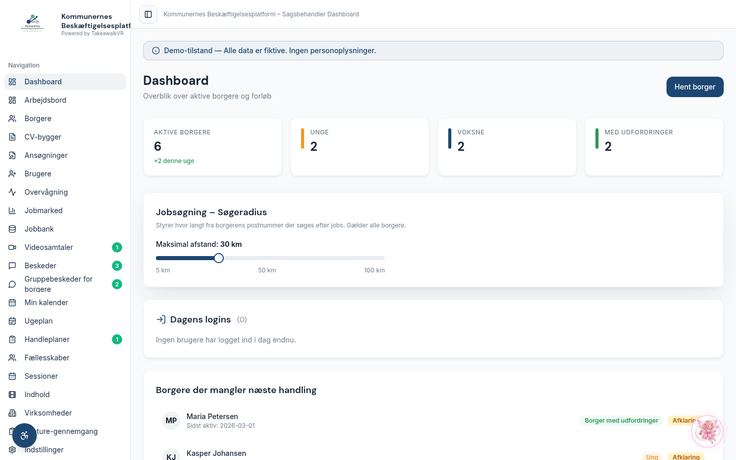This screenshot has height=460, width=736.
Task: Click "Ingen brugere har logget ind i dag endnu."
Action: (x=226, y=340)
